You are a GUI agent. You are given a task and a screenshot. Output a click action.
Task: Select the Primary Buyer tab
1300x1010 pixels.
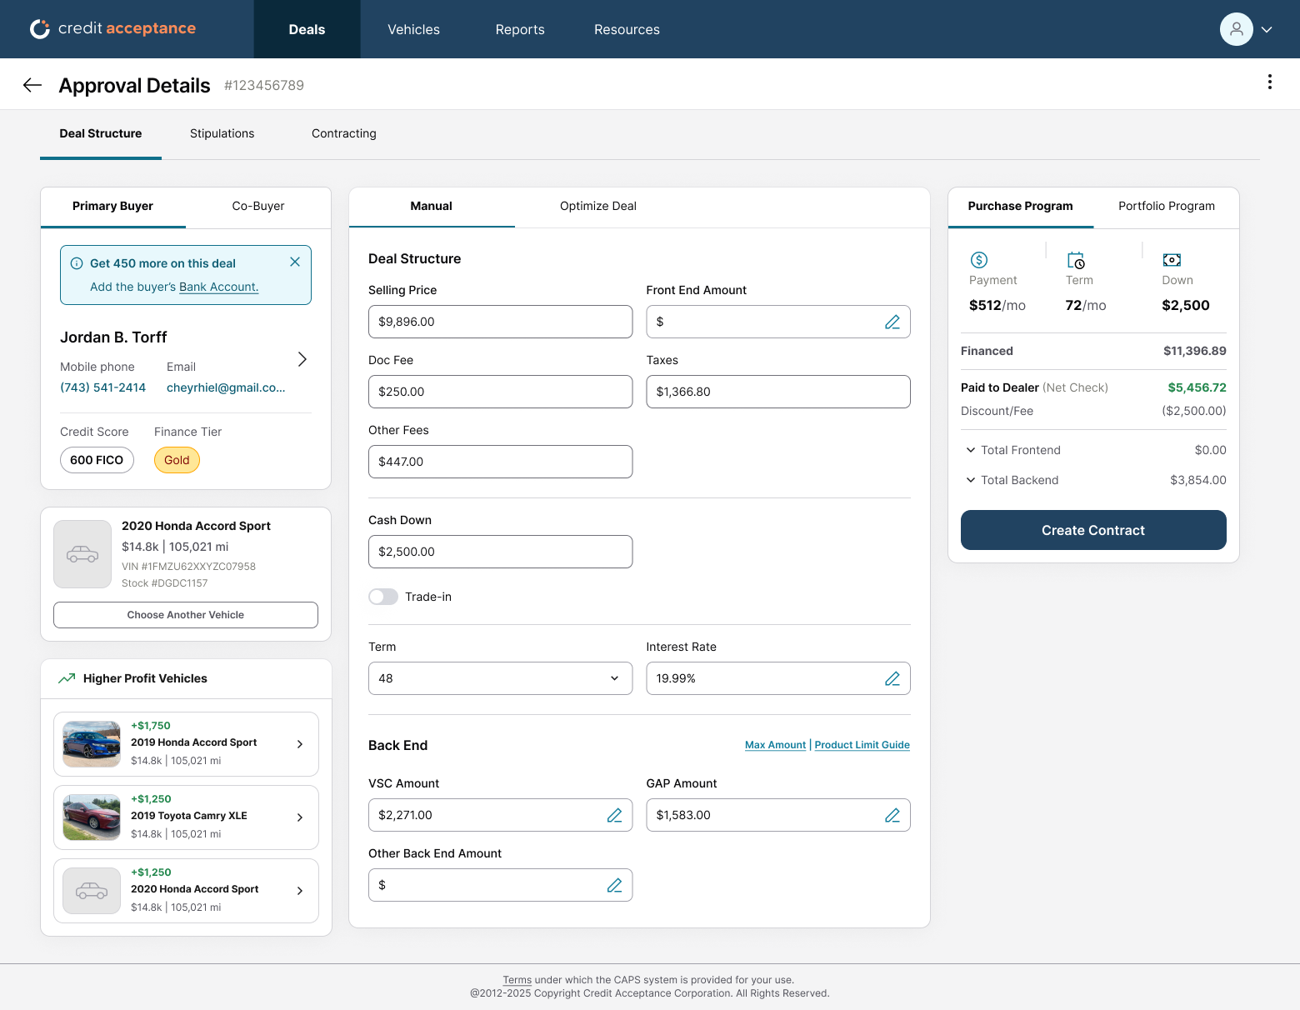point(112,206)
